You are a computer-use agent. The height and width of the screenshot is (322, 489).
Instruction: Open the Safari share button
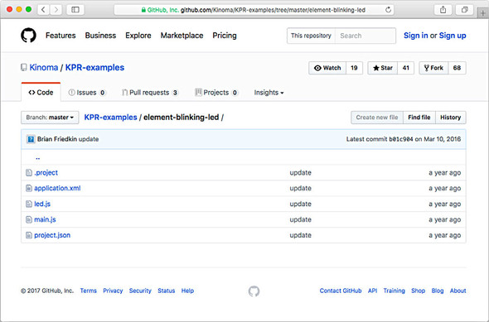pyautogui.click(x=443, y=10)
